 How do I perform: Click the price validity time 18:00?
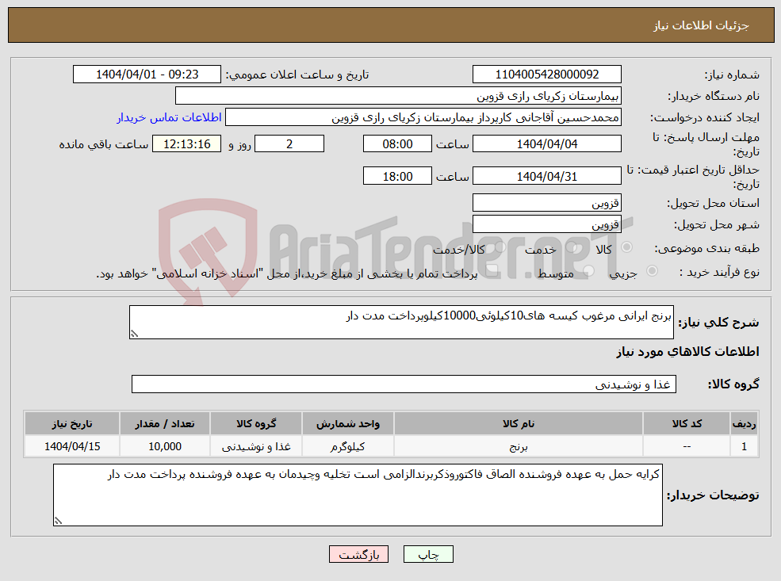pyautogui.click(x=397, y=176)
